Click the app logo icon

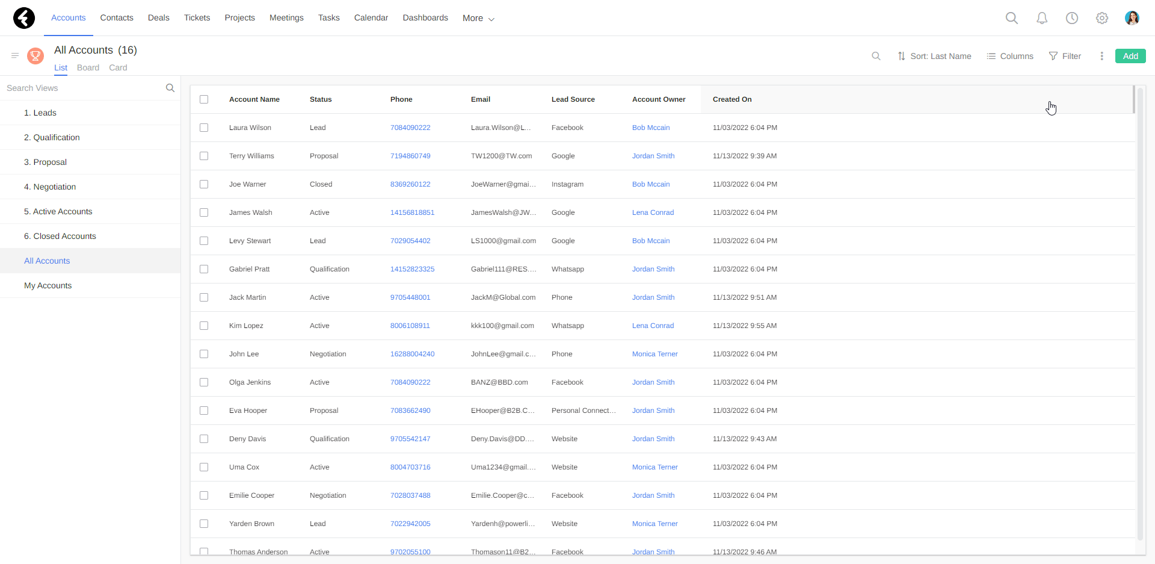click(x=24, y=18)
